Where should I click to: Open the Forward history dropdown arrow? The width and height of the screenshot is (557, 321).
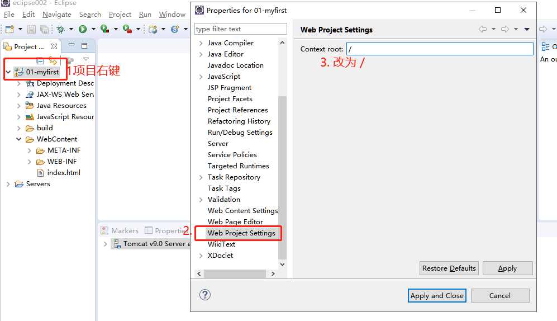point(516,29)
